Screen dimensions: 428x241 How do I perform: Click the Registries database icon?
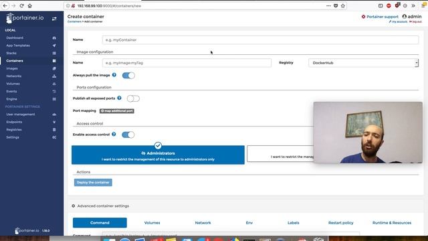coord(54,129)
